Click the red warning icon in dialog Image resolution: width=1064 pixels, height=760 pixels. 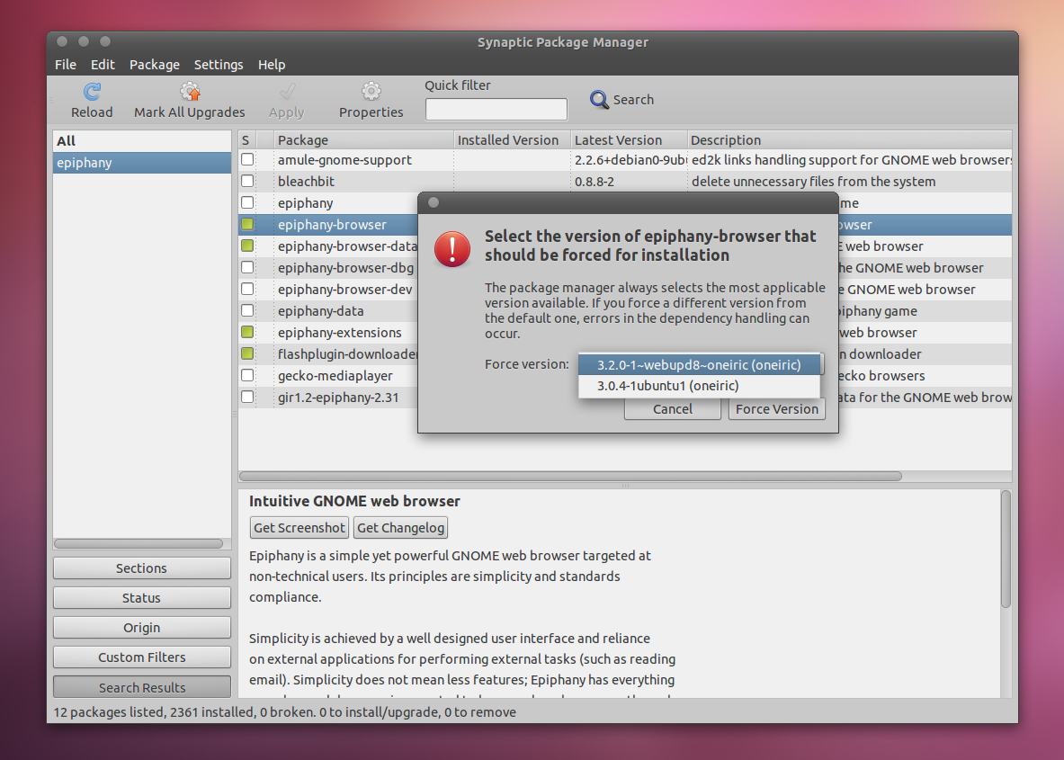[x=452, y=248]
